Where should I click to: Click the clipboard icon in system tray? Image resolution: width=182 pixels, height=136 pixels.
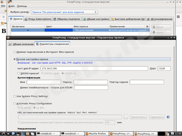(x=167, y=134)
